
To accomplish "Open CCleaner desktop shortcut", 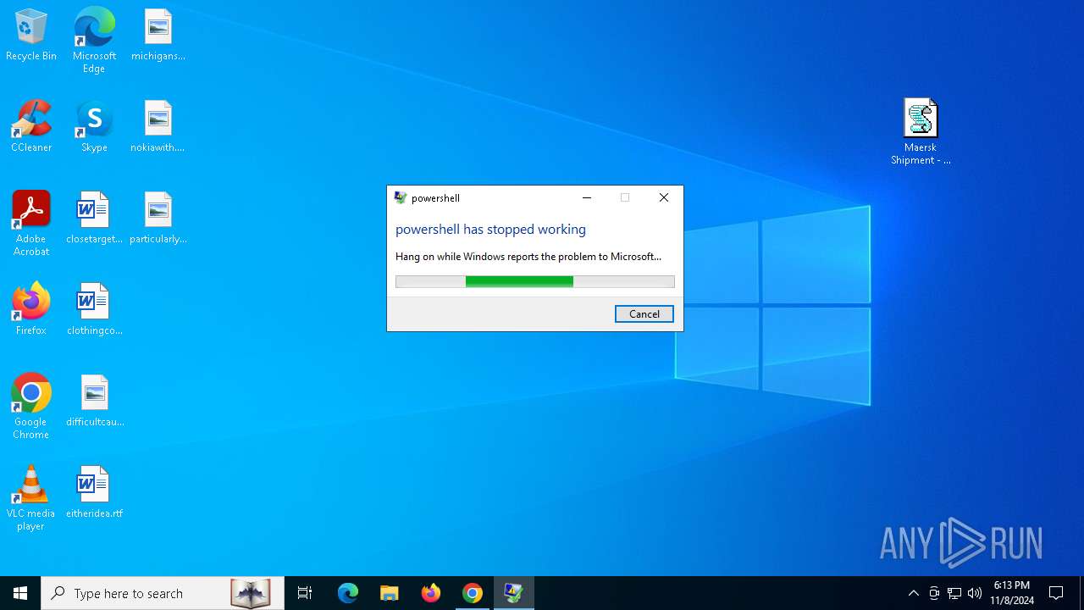I will click(x=31, y=126).
